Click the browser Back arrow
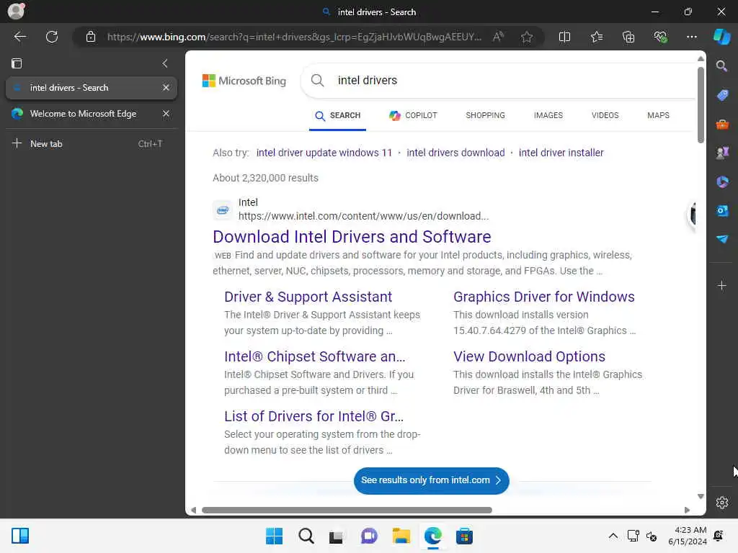Screen dimensions: 738x553 (x=19, y=37)
